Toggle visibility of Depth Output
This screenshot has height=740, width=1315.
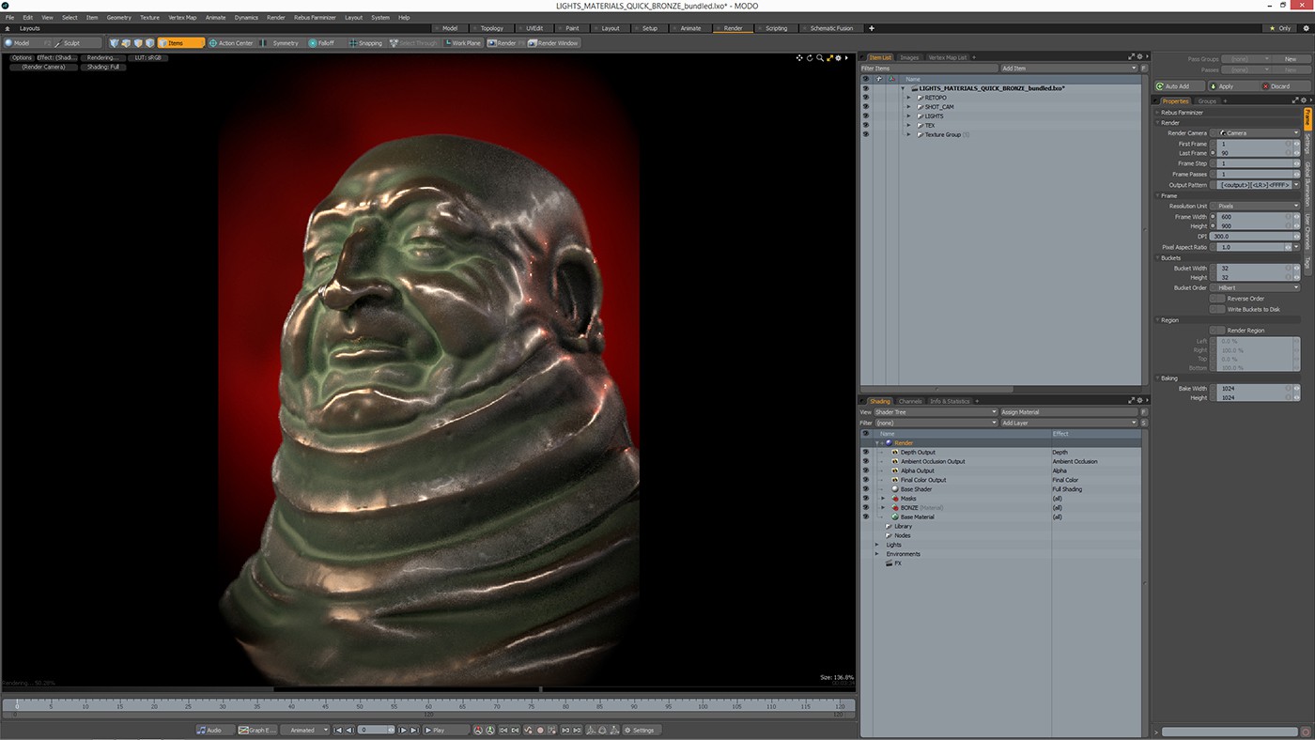[865, 453]
